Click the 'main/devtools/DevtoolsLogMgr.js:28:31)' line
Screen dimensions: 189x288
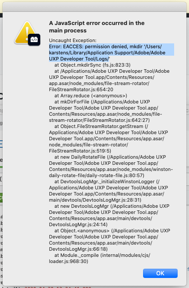tap(95, 200)
